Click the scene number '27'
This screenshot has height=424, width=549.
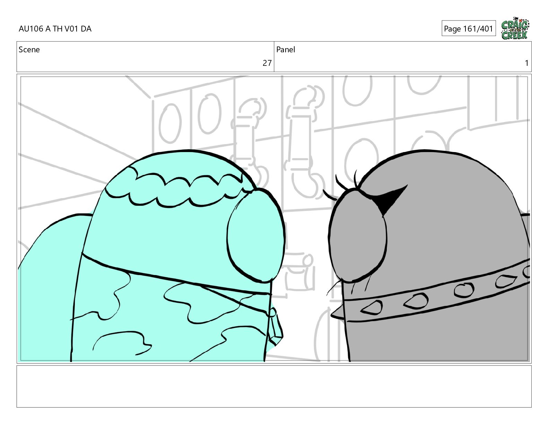(267, 63)
